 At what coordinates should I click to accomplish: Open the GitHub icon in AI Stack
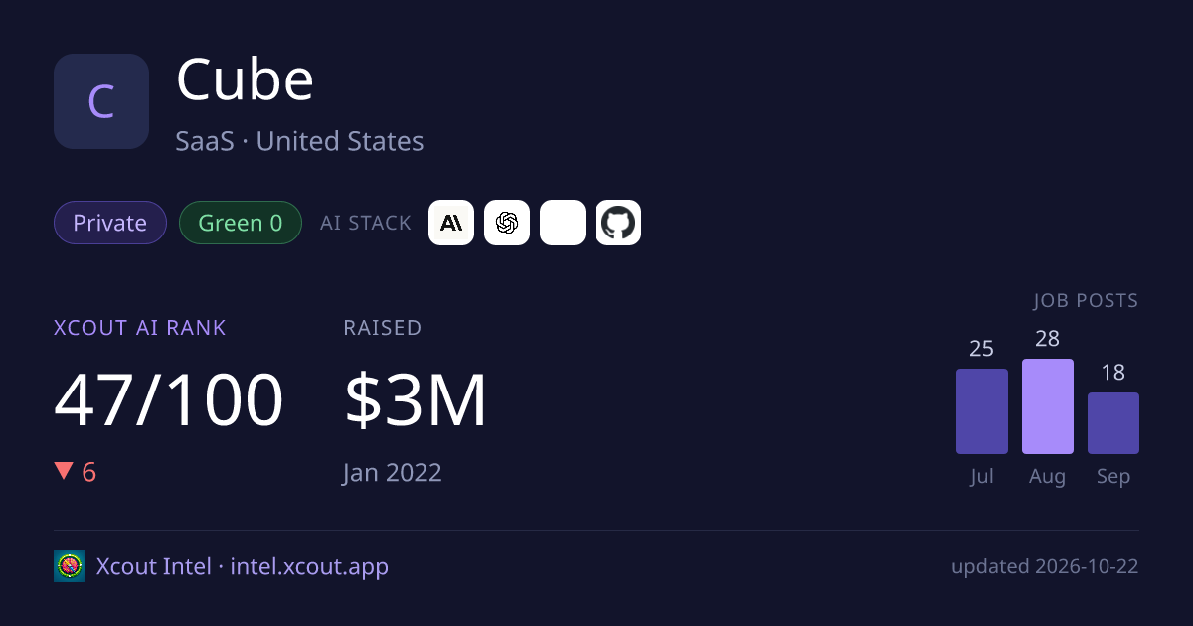coord(618,223)
